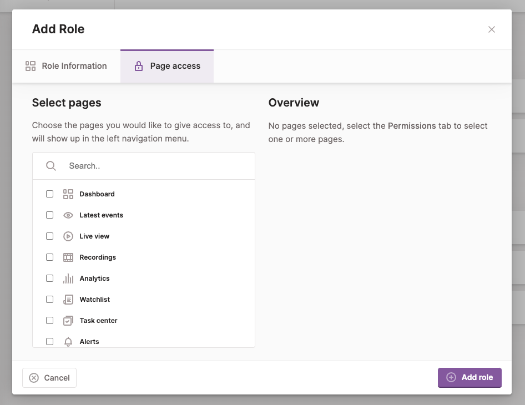The height and width of the screenshot is (405, 525).
Task: Click the bell icon beside Alerts
Action: click(68, 341)
